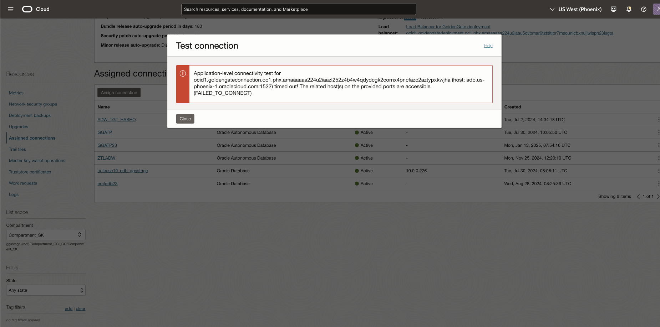
Task: Click the load balancer OCID link
Action: click(509, 33)
